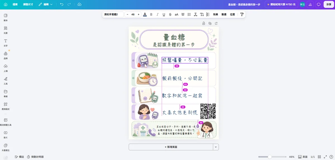Toggle italic formatting

tap(157, 15)
